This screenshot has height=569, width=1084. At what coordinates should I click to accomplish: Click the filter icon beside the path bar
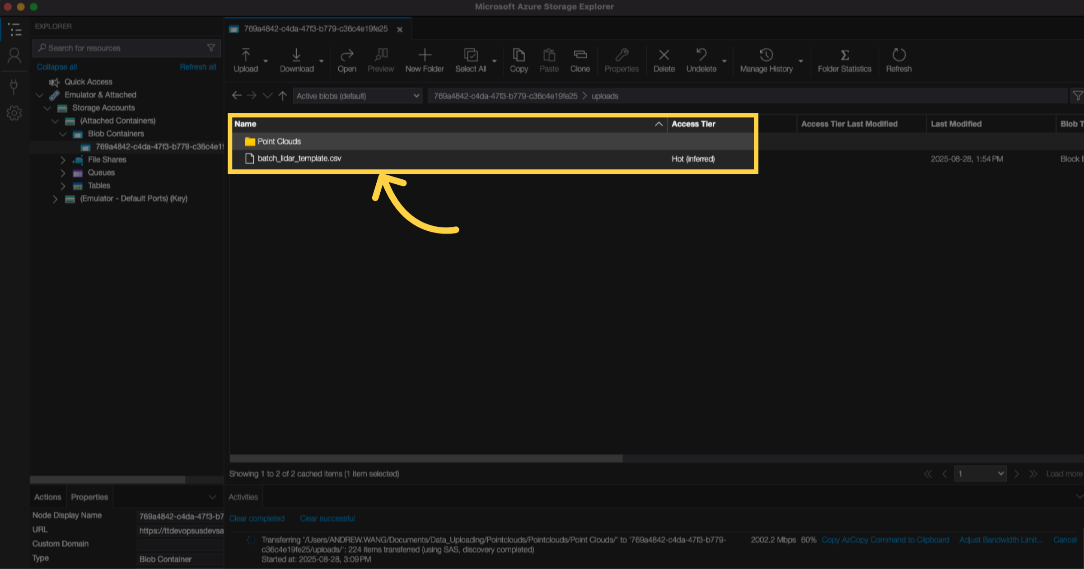(1078, 96)
